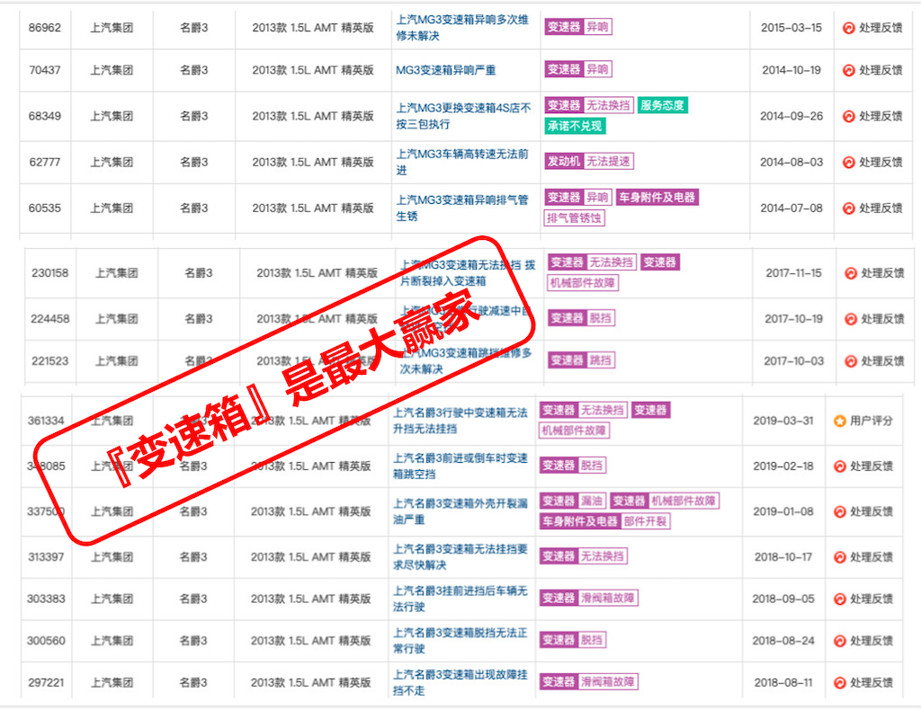Click the 处理反馈 status icon for complaint 70437
This screenshot has height=710, width=921.
[x=848, y=70]
